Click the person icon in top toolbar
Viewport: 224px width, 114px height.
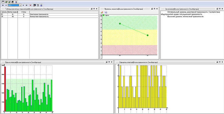16,2
